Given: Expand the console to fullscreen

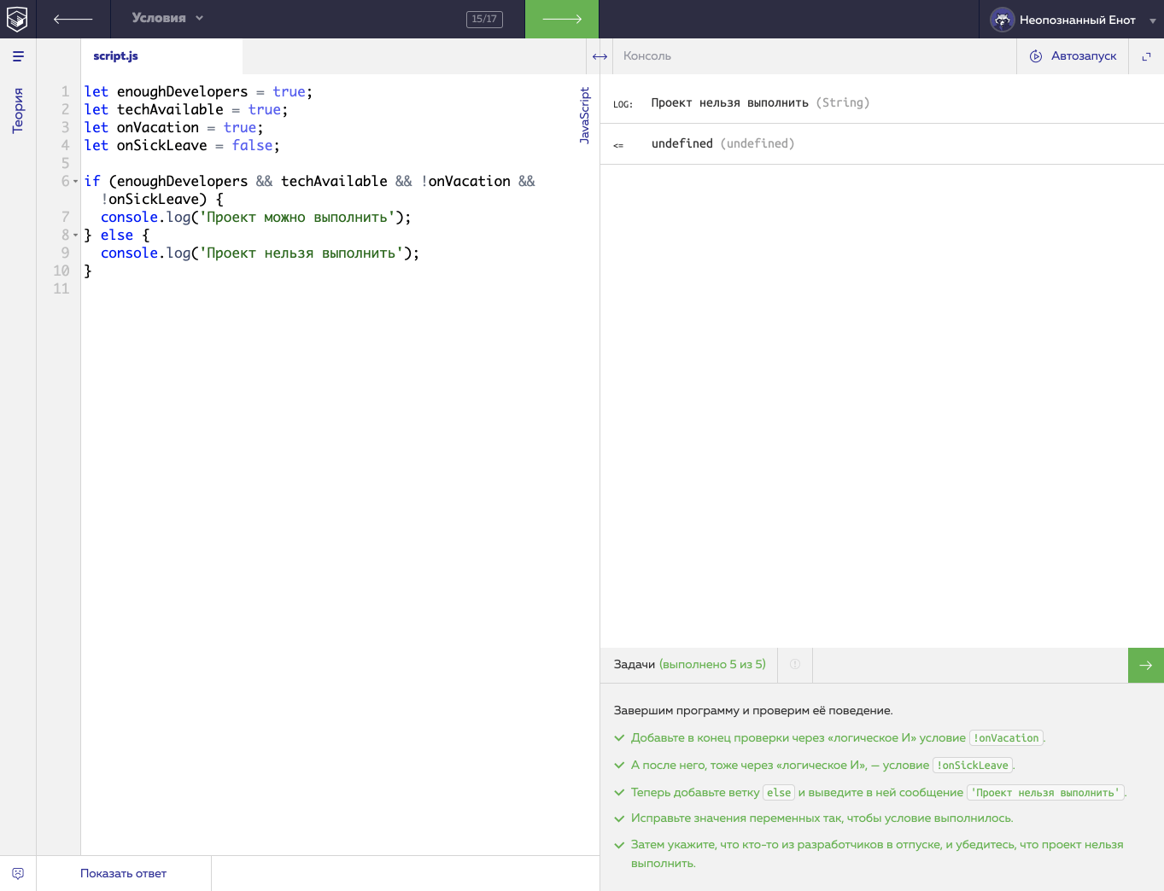Looking at the screenshot, I should 1146,56.
